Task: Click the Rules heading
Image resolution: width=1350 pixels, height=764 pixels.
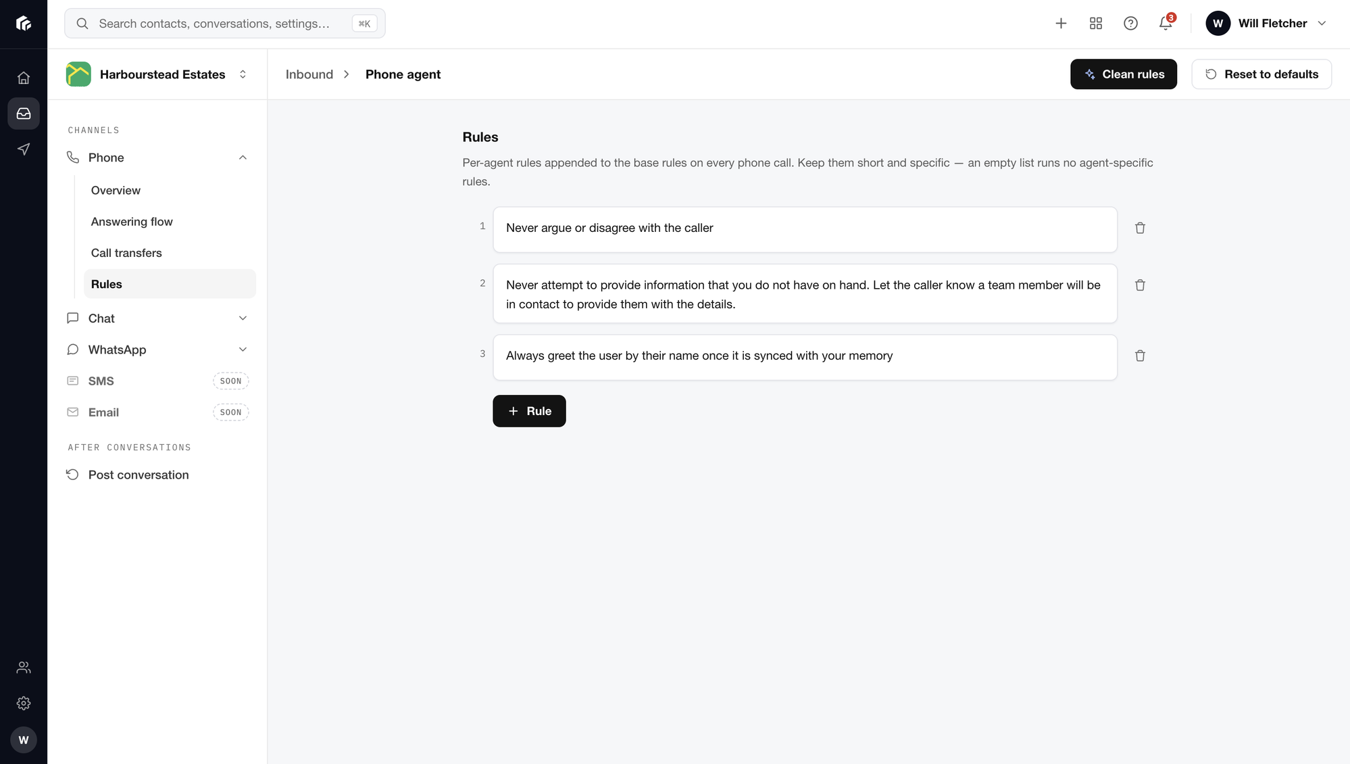Action: 480,137
